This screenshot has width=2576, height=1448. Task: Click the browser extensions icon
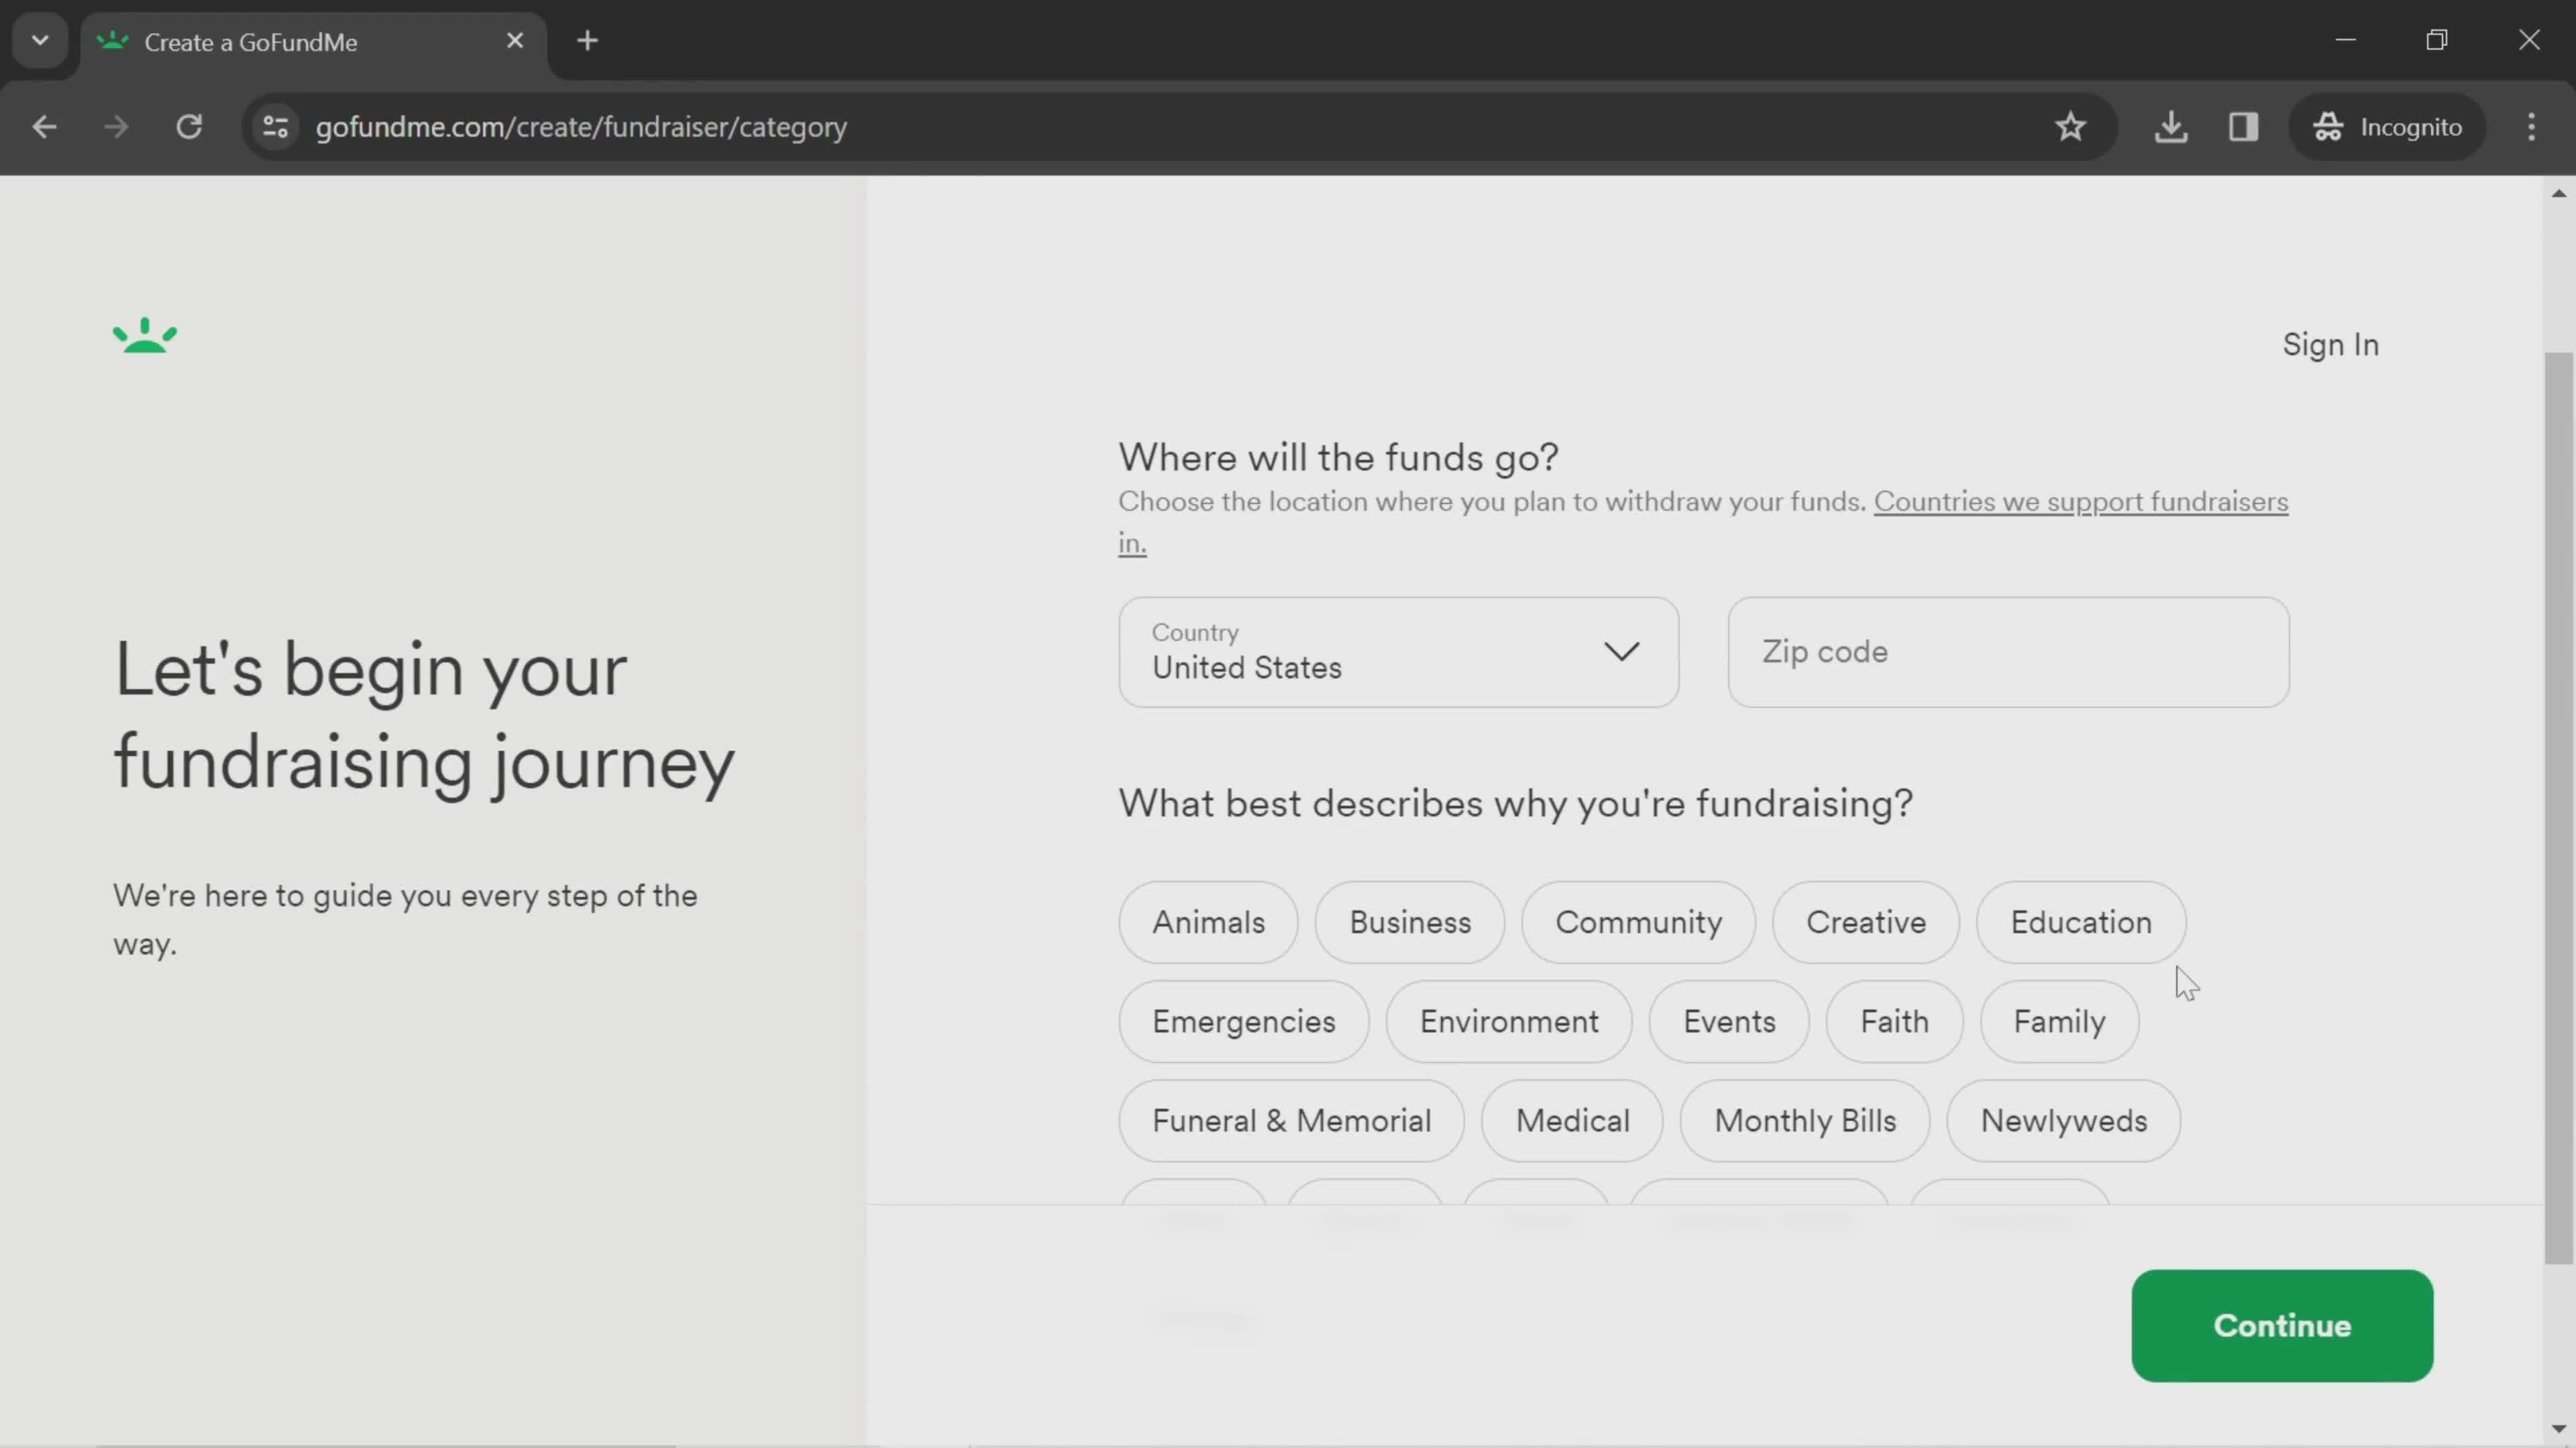pyautogui.click(x=2243, y=125)
